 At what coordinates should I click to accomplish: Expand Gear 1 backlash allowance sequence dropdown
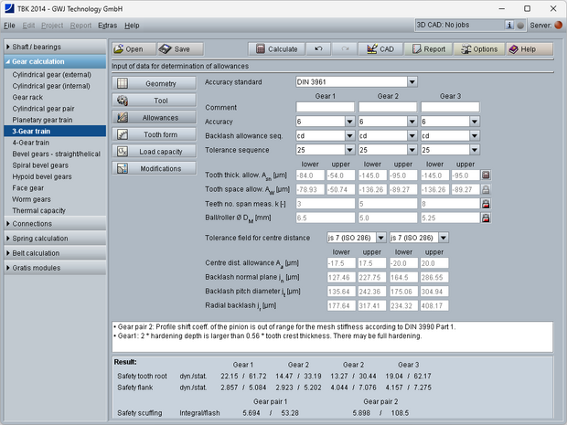pos(350,135)
